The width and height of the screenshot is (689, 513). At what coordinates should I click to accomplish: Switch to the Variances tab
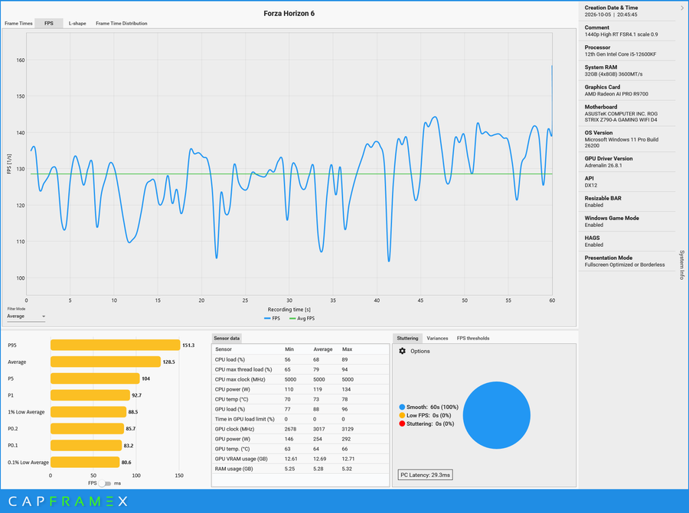point(437,339)
